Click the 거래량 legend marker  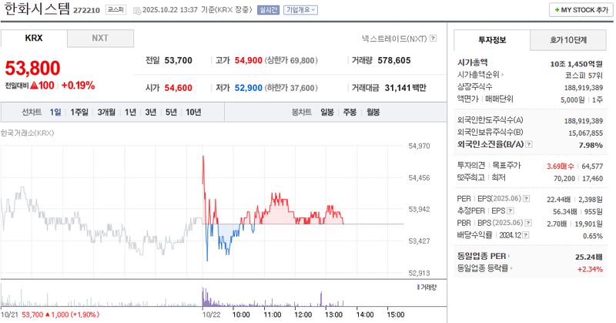[x=418, y=288]
